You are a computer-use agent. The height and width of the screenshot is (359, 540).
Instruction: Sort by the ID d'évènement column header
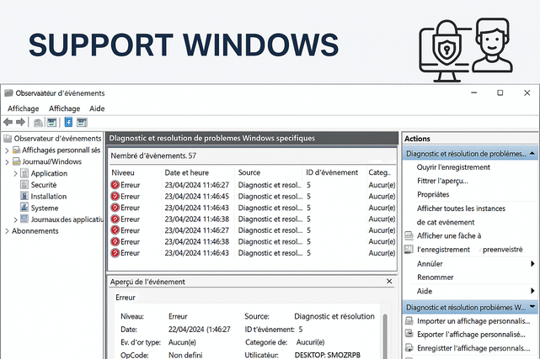(x=332, y=172)
